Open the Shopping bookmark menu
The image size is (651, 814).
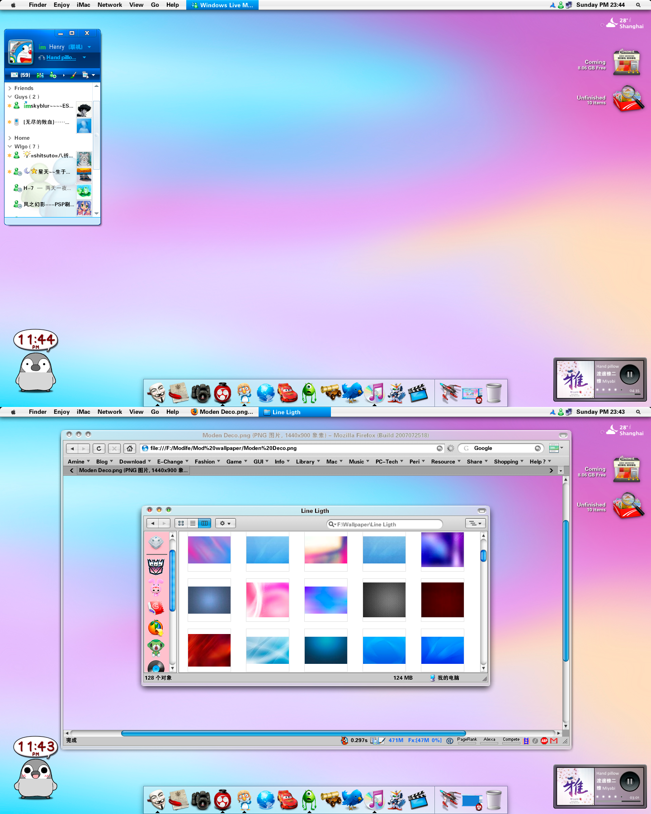tap(509, 462)
